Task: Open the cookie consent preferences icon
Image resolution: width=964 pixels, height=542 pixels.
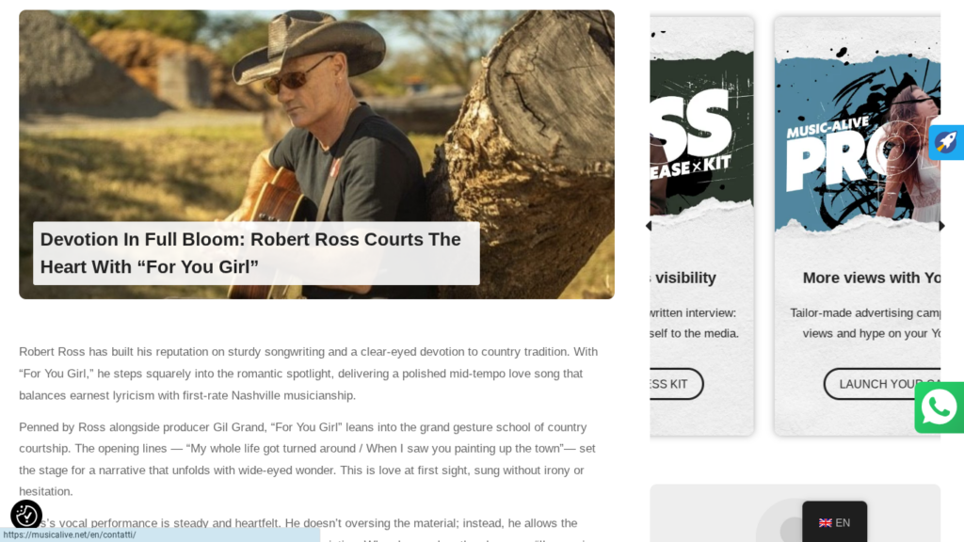Action: [26, 515]
